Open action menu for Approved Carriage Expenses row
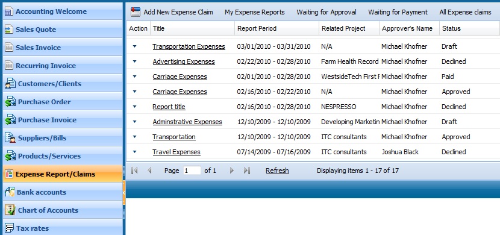Image resolution: width=500 pixels, height=235 pixels. pos(134,92)
